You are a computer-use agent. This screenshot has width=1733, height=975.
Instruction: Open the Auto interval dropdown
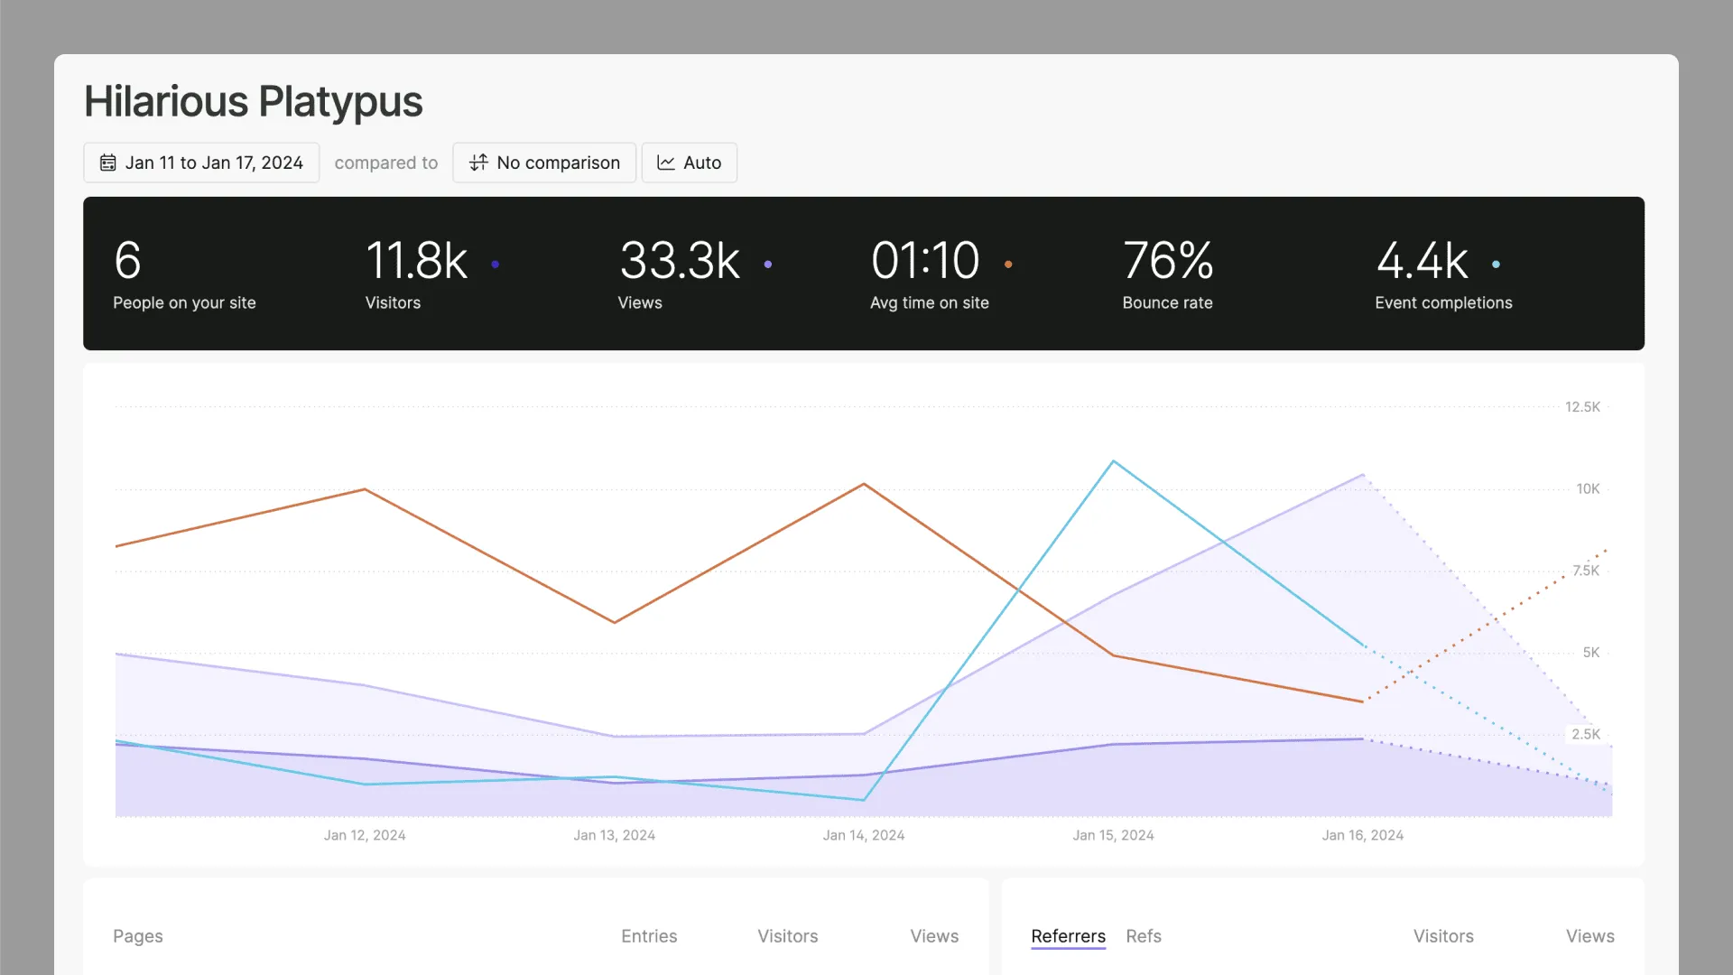pyautogui.click(x=690, y=162)
